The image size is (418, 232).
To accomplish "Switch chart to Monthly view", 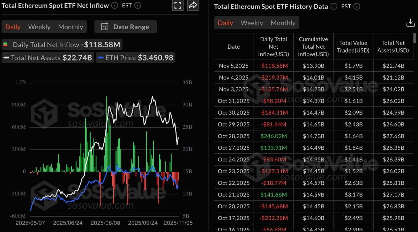I will coord(70,27).
